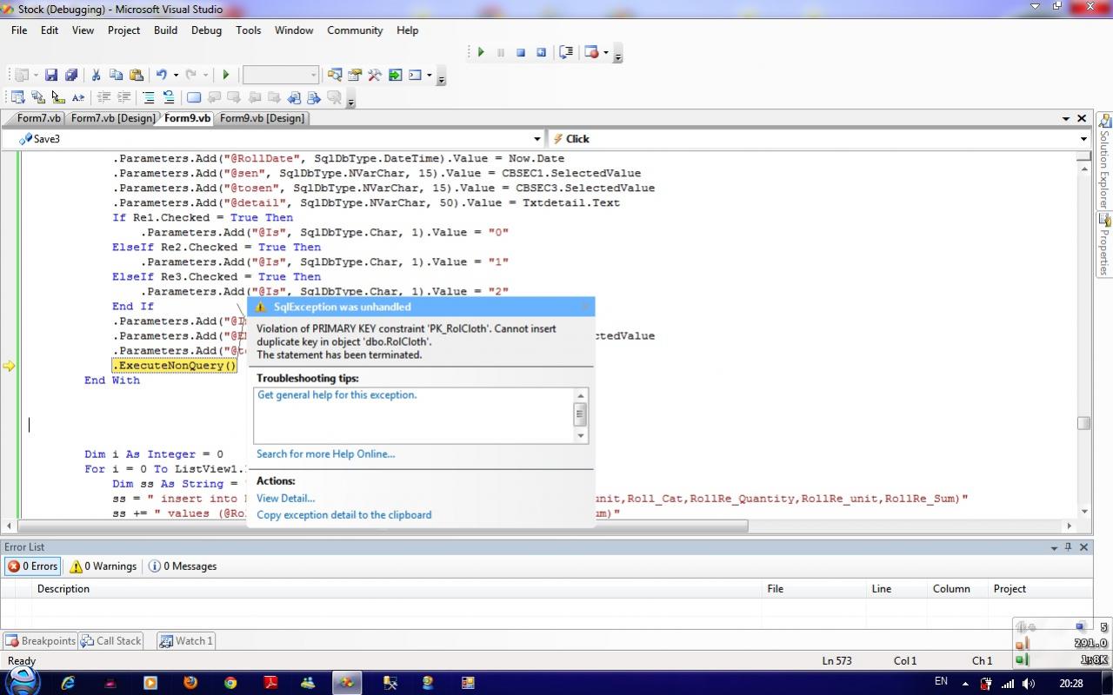Click the Save icon in the toolbar
Screen dimensions: 1113x695
(x=51, y=76)
